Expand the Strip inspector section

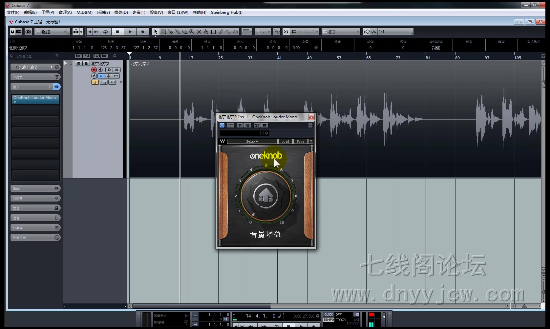(x=35, y=188)
